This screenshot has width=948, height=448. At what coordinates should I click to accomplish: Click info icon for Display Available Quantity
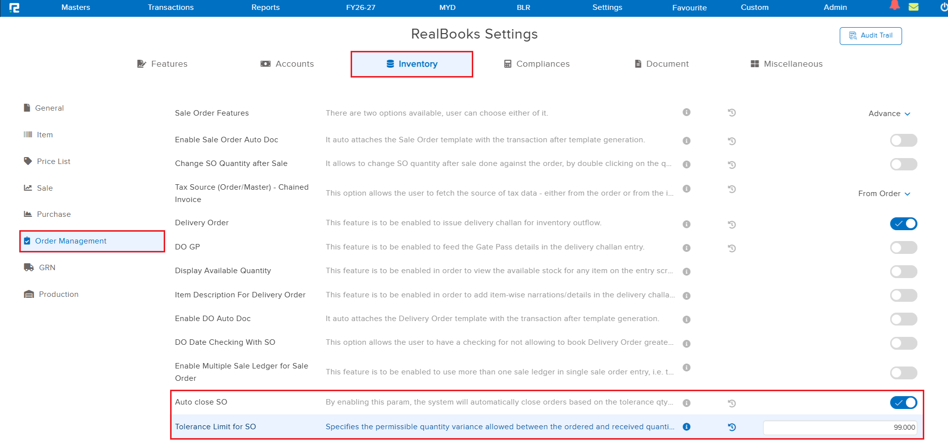point(686,272)
